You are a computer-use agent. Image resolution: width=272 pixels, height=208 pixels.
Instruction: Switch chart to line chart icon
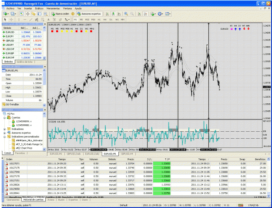(119, 14)
